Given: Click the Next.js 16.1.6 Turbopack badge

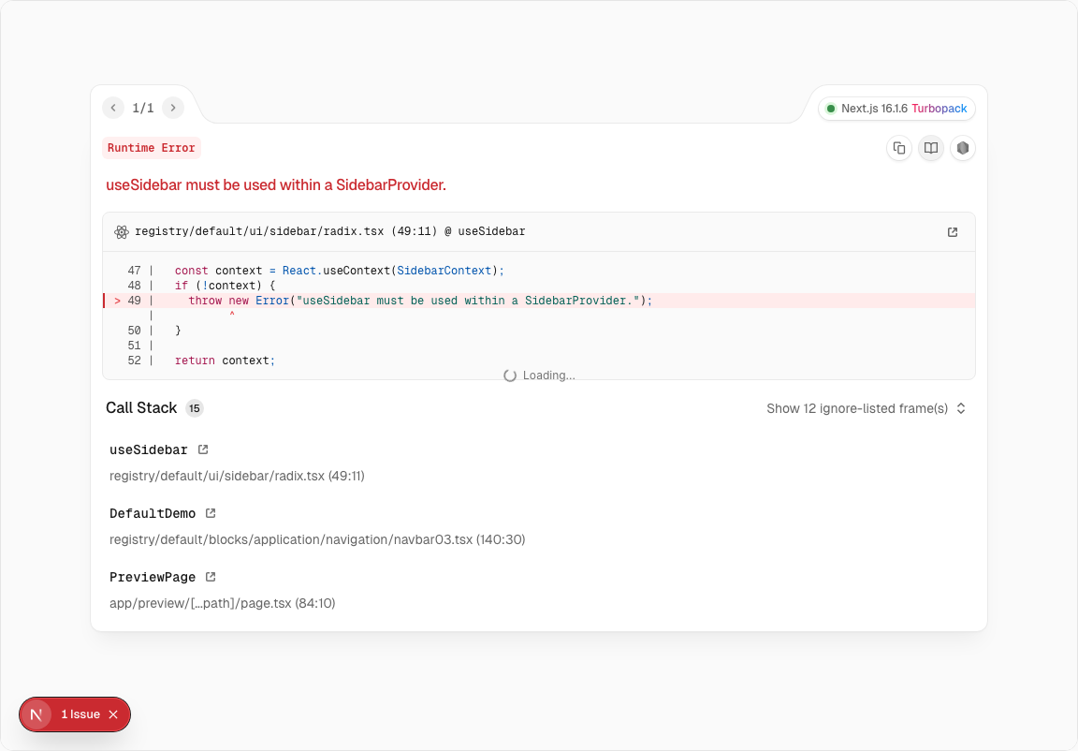Looking at the screenshot, I should (896, 109).
